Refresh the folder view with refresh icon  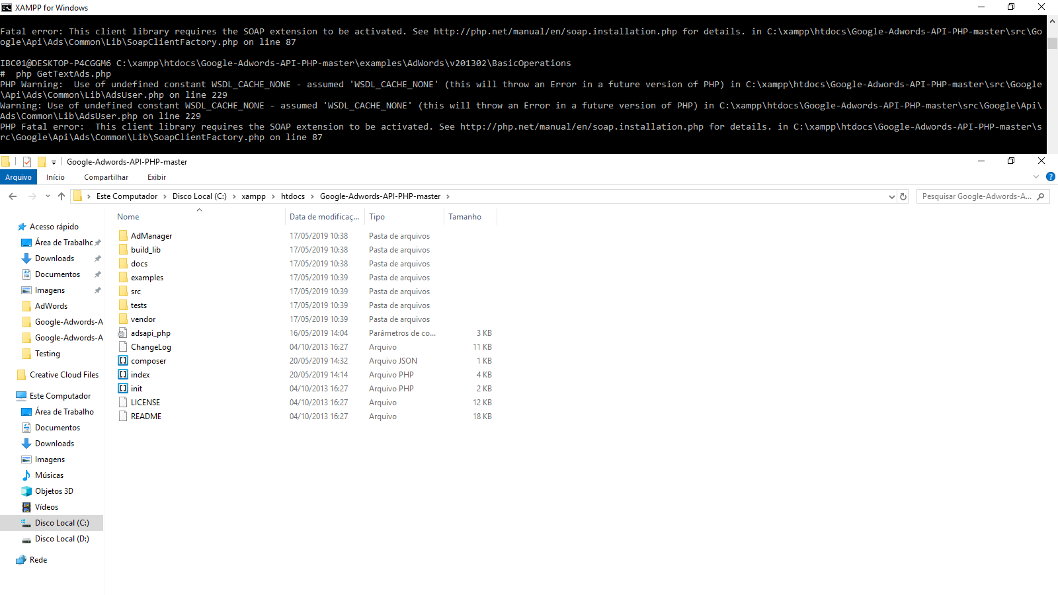point(903,196)
